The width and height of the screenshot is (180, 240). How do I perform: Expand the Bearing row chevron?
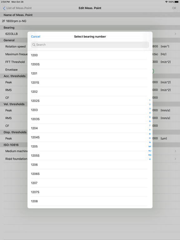(175, 34)
